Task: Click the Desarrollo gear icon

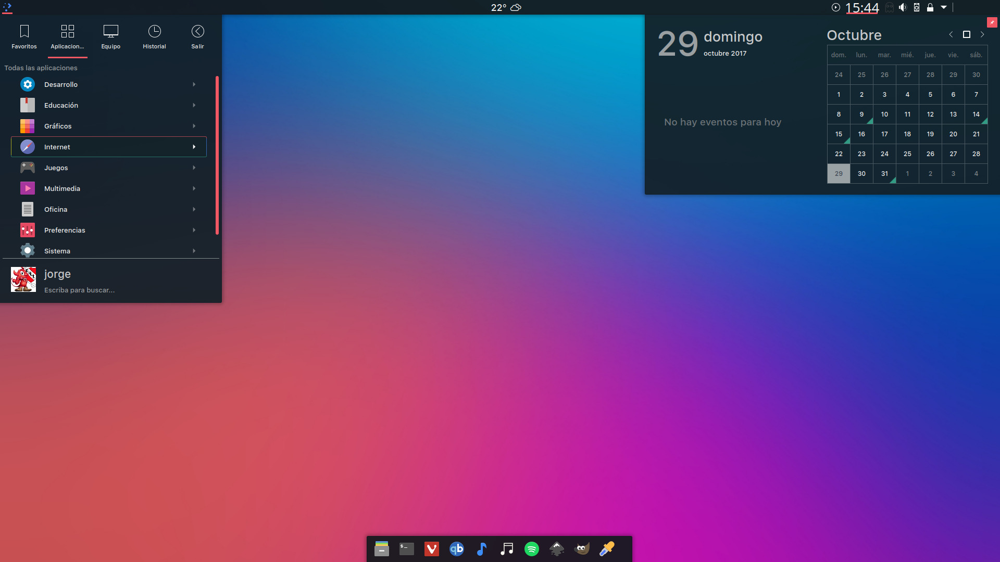Action: tap(28, 84)
